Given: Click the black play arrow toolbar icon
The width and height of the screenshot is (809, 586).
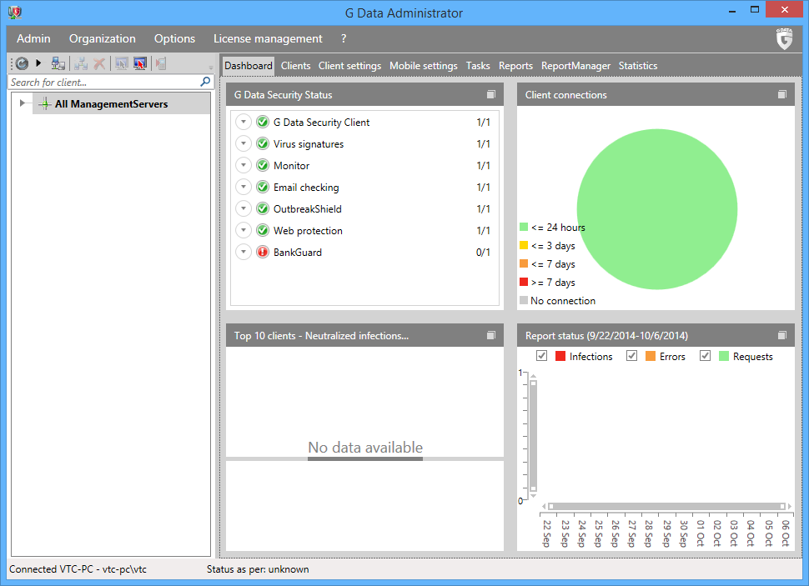Looking at the screenshot, I should pyautogui.click(x=38, y=63).
